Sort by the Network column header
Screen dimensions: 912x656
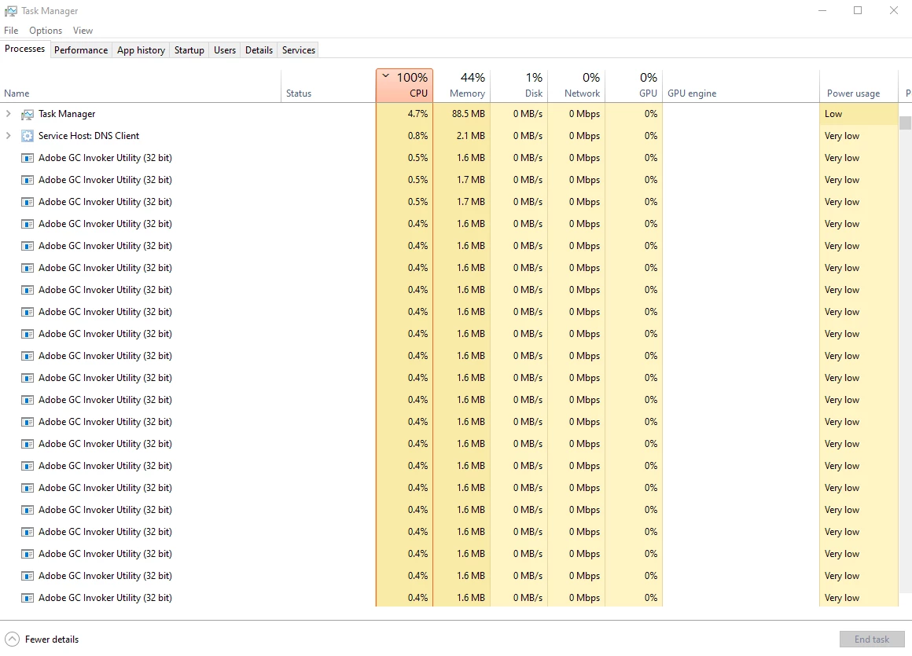[x=576, y=86]
